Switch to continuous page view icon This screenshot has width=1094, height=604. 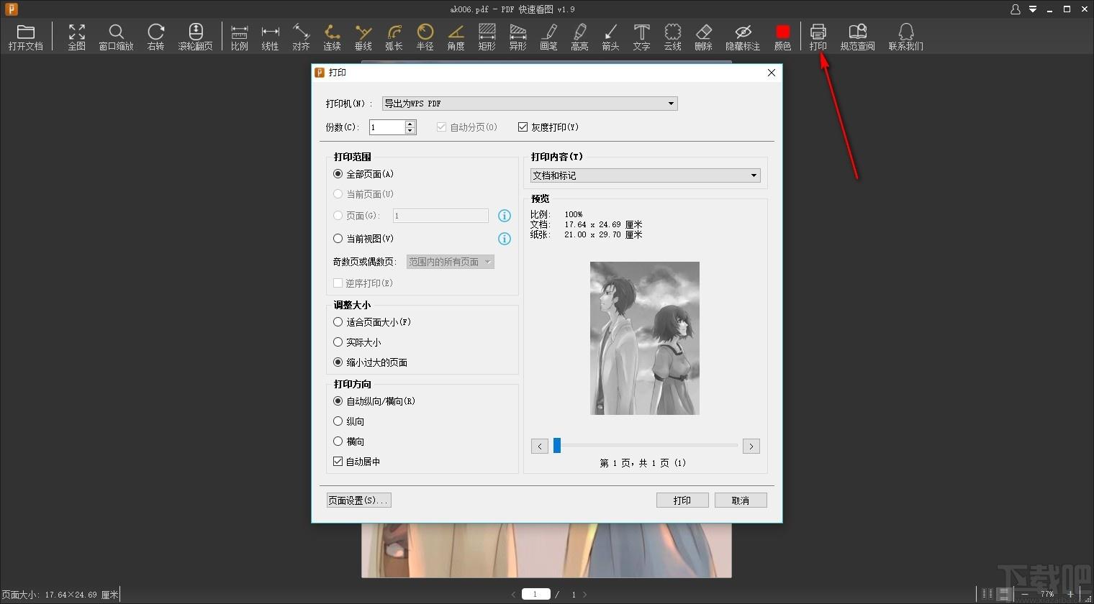point(1003,594)
